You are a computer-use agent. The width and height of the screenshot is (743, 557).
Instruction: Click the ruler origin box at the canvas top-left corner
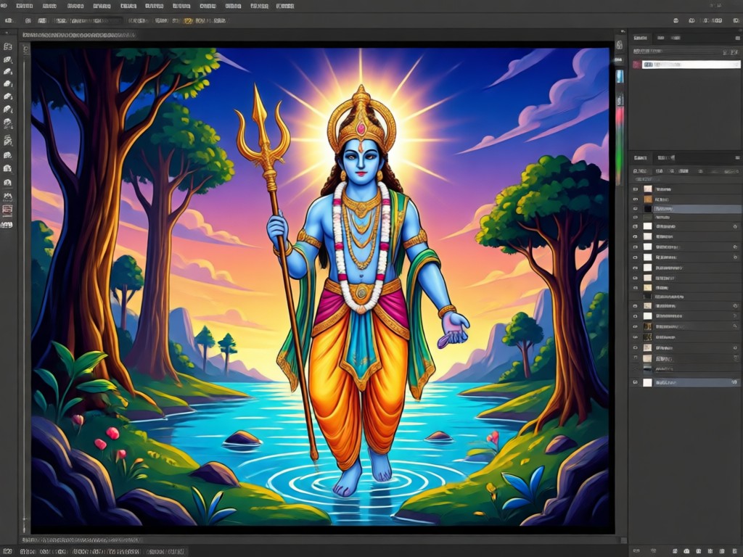[26, 49]
